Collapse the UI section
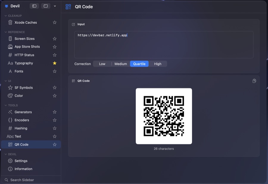 click(x=6, y=81)
